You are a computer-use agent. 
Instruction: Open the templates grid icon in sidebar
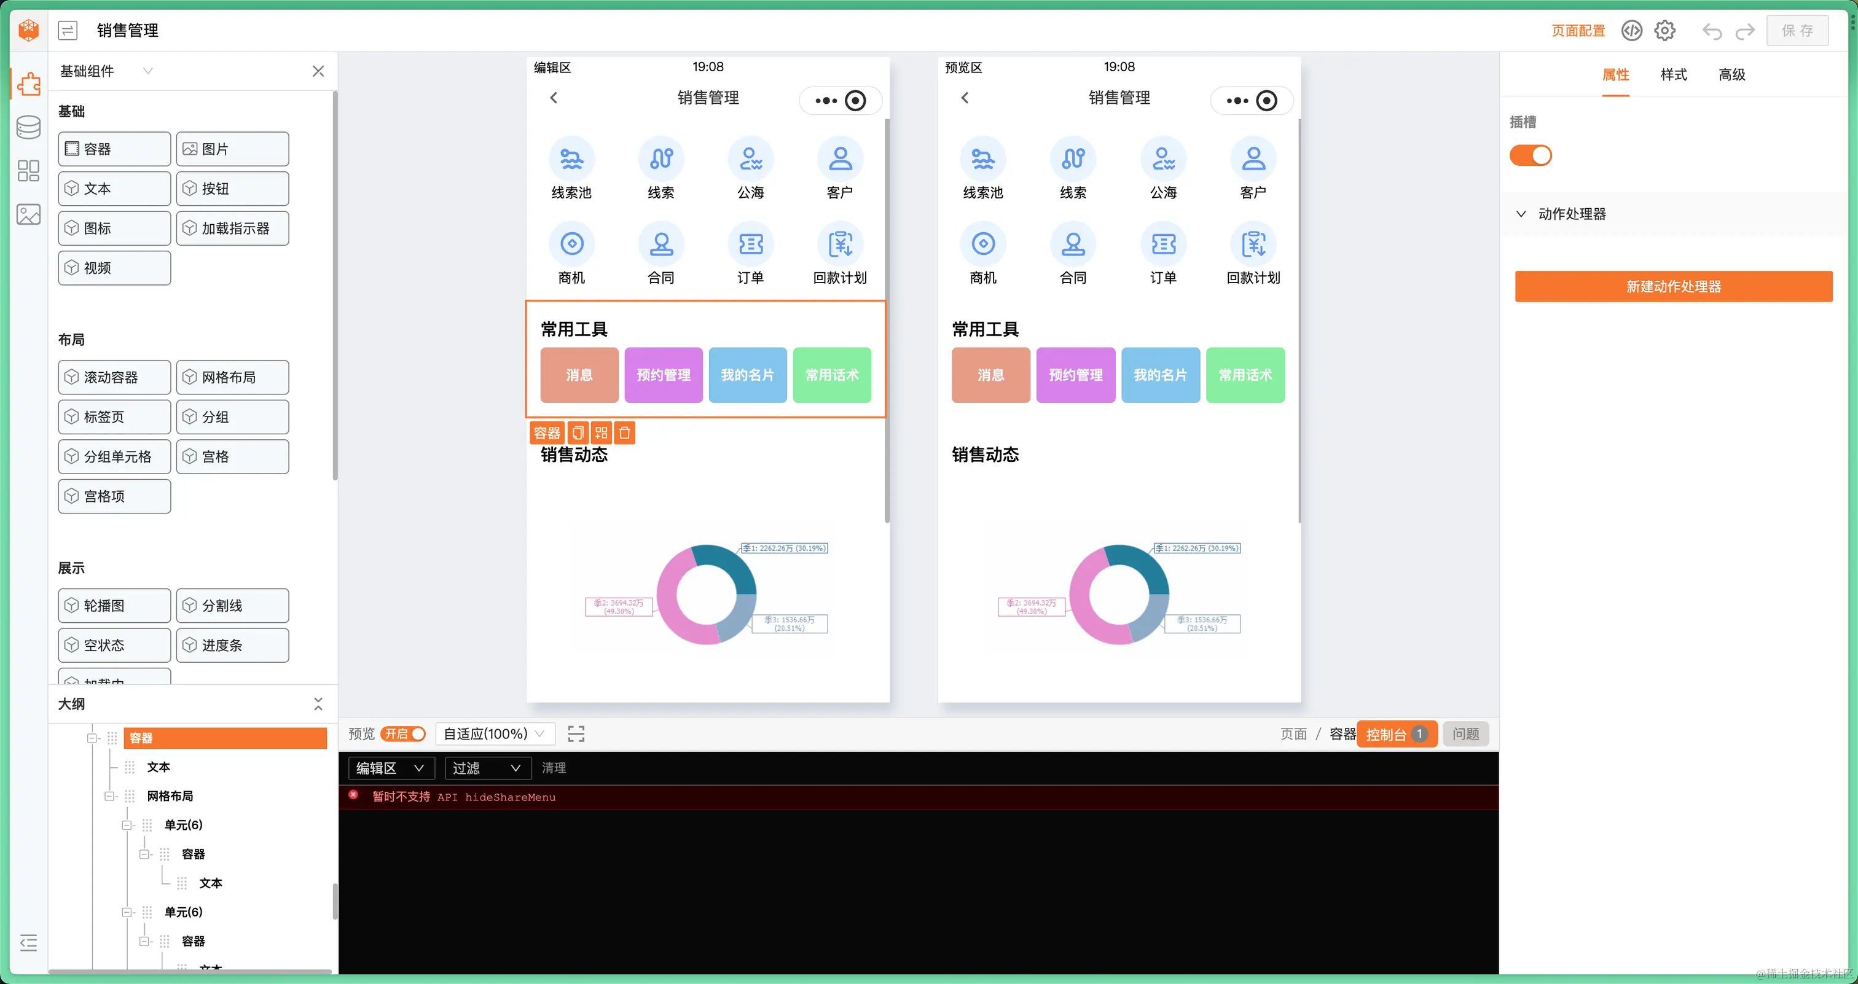point(29,170)
